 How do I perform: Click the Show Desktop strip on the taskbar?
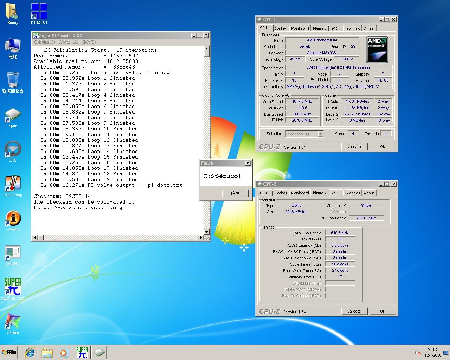pos(446,353)
